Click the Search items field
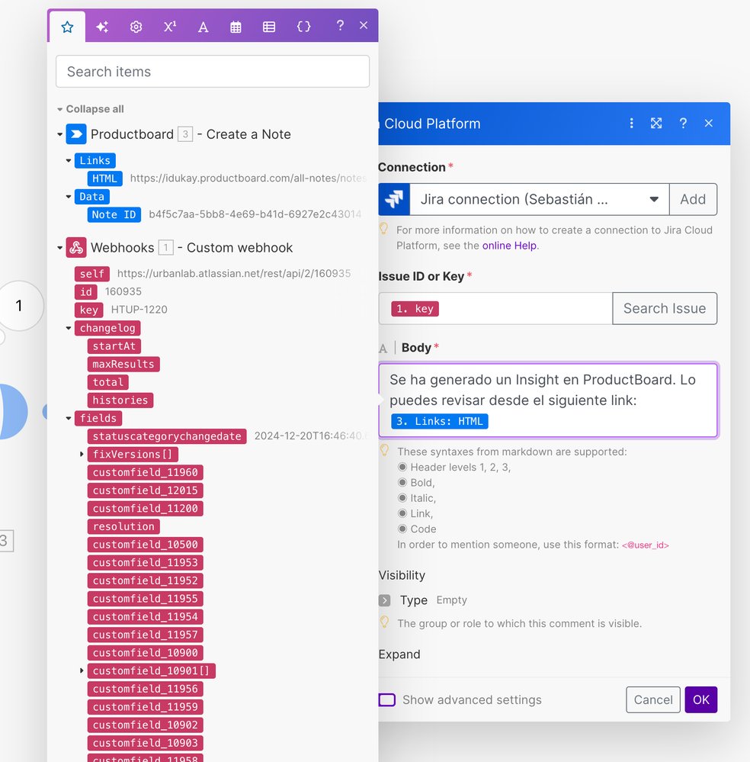The width and height of the screenshot is (750, 762). (x=213, y=72)
